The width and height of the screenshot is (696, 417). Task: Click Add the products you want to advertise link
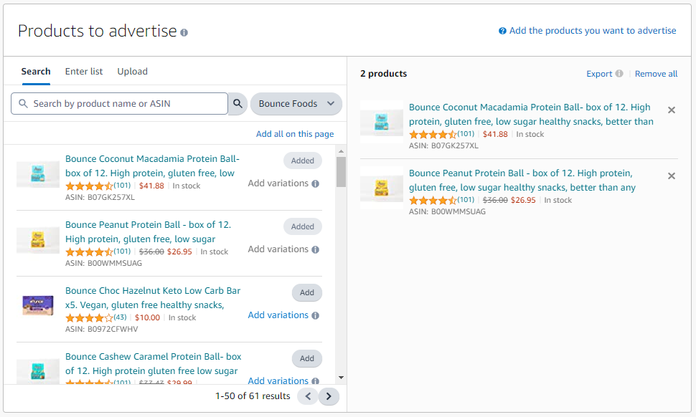pyautogui.click(x=593, y=31)
